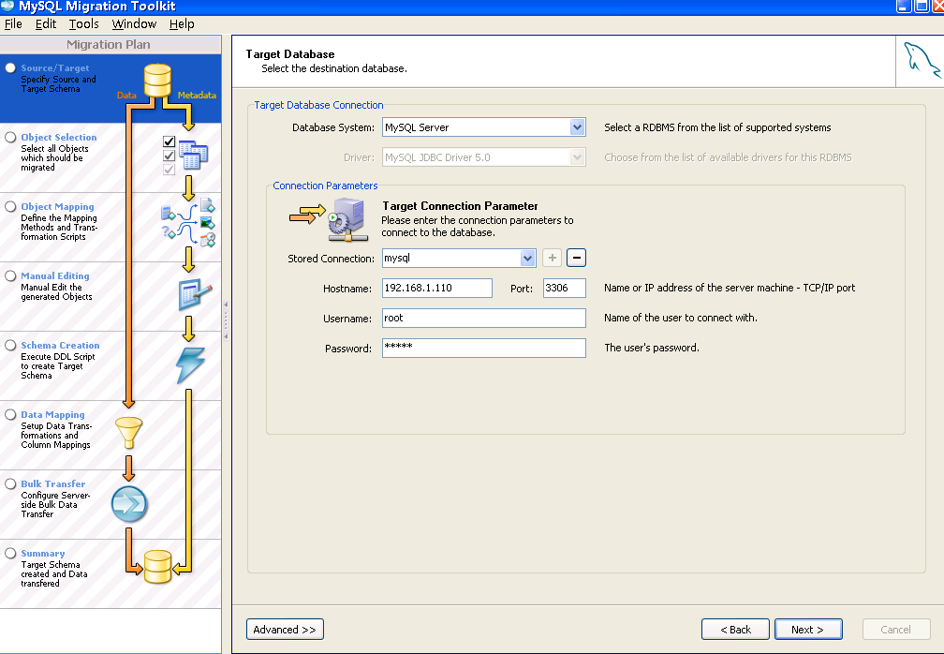Click the Cancel button

(x=896, y=630)
